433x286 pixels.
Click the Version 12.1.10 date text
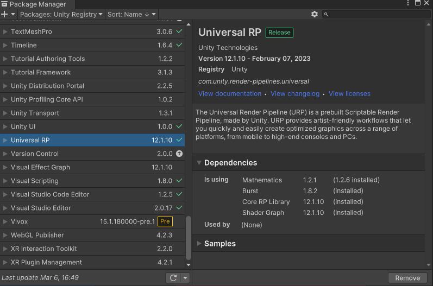[254, 59]
